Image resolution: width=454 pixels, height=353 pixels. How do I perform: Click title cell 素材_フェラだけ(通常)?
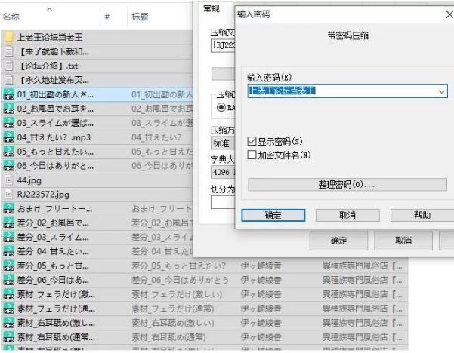pos(172,308)
